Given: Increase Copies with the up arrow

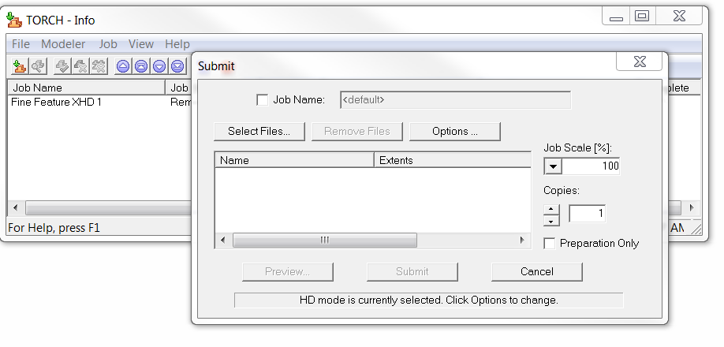Looking at the screenshot, I should click(x=552, y=209).
